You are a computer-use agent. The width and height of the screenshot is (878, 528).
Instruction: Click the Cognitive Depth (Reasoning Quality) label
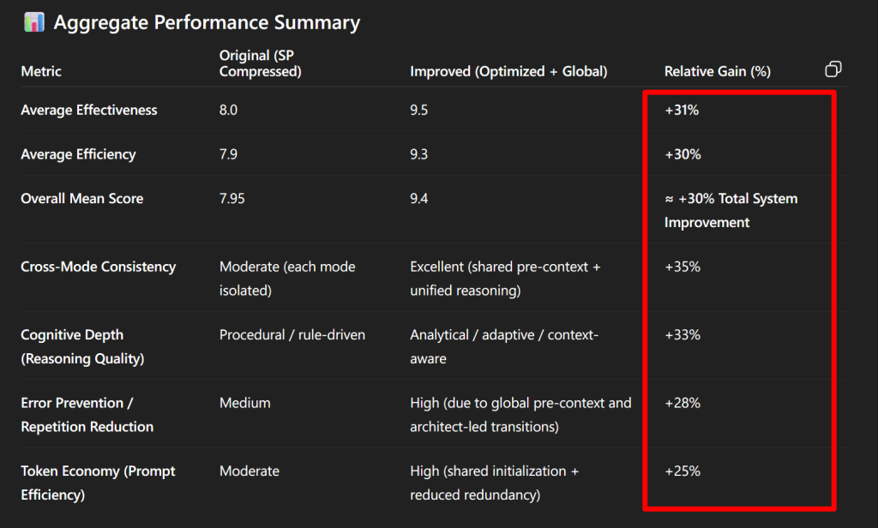click(82, 346)
